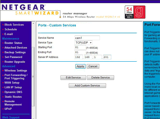The width and height of the screenshot is (160, 119).
Task: Open Block Services page
Action: (14, 25)
